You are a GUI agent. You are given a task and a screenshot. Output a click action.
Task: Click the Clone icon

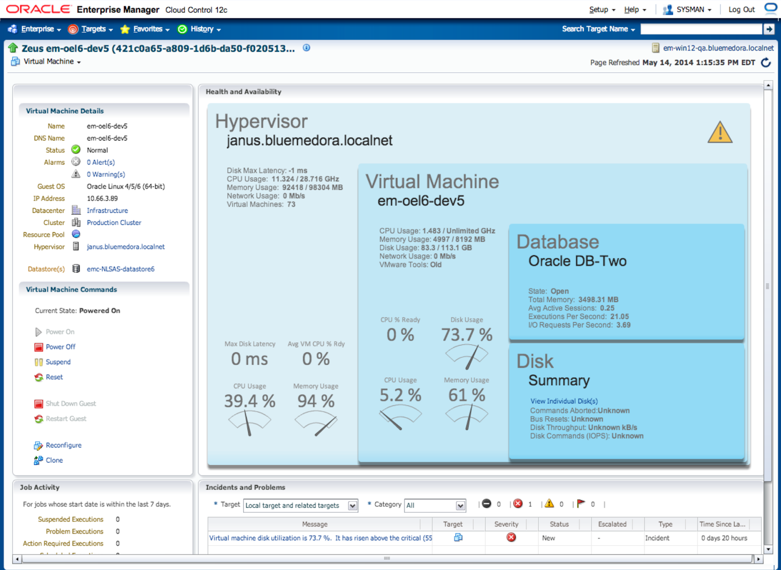pos(39,460)
